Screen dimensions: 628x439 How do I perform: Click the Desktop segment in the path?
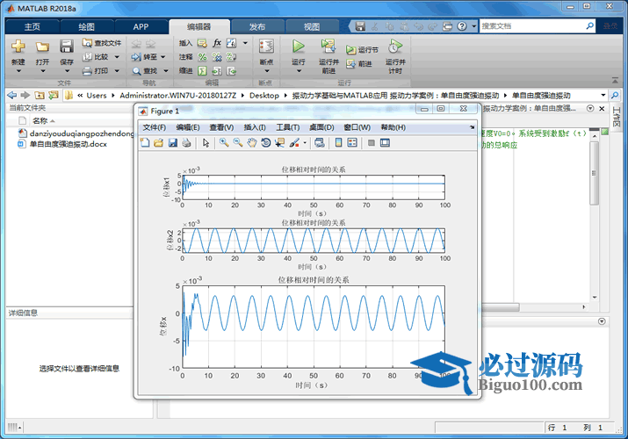[264, 95]
